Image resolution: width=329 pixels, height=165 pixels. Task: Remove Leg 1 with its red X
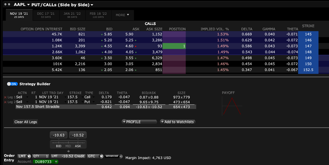5,97
